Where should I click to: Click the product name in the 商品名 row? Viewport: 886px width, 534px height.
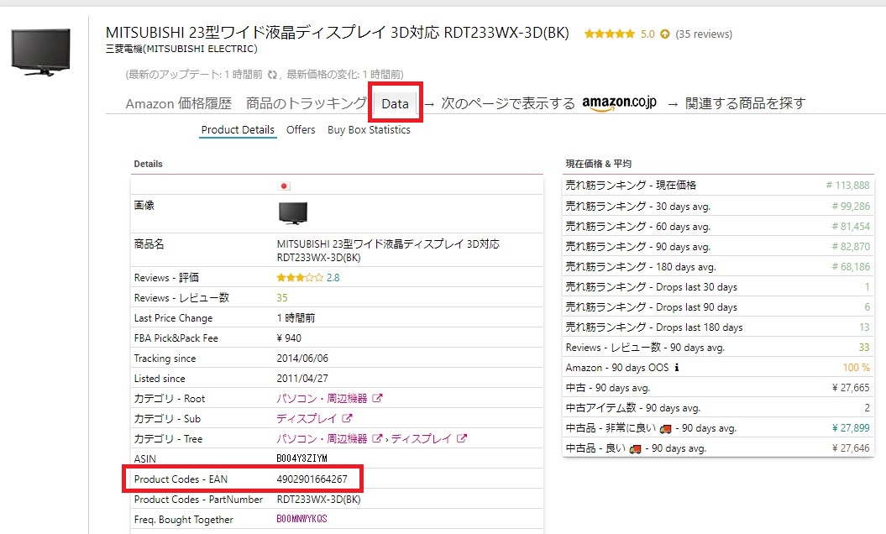388,250
